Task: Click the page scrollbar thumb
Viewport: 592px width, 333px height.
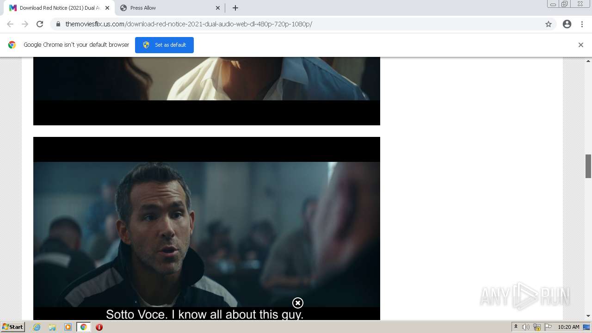Action: point(588,166)
